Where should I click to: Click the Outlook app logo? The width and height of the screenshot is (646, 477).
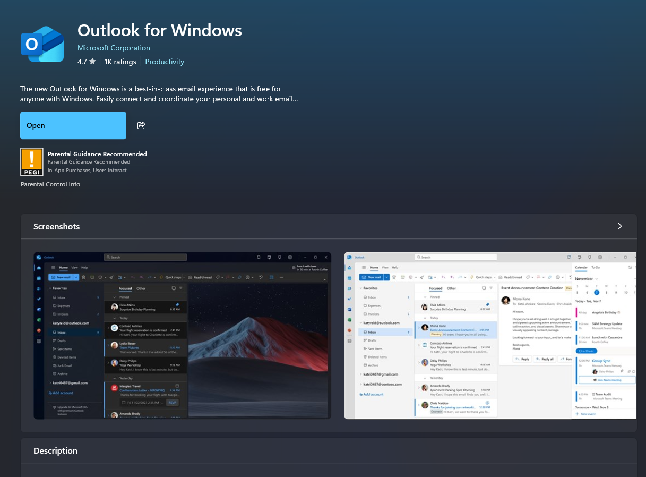click(x=42, y=45)
